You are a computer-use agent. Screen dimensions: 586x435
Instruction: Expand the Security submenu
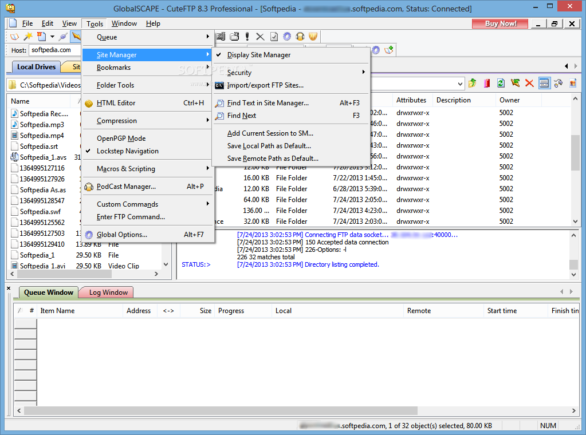(x=291, y=73)
